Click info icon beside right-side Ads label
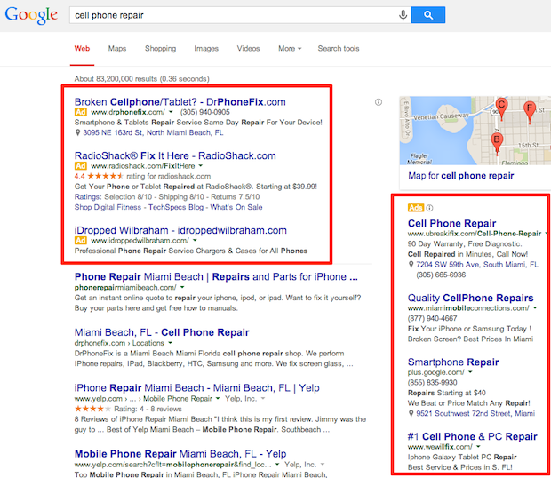Screen dimensions: 551x478 click(x=429, y=208)
